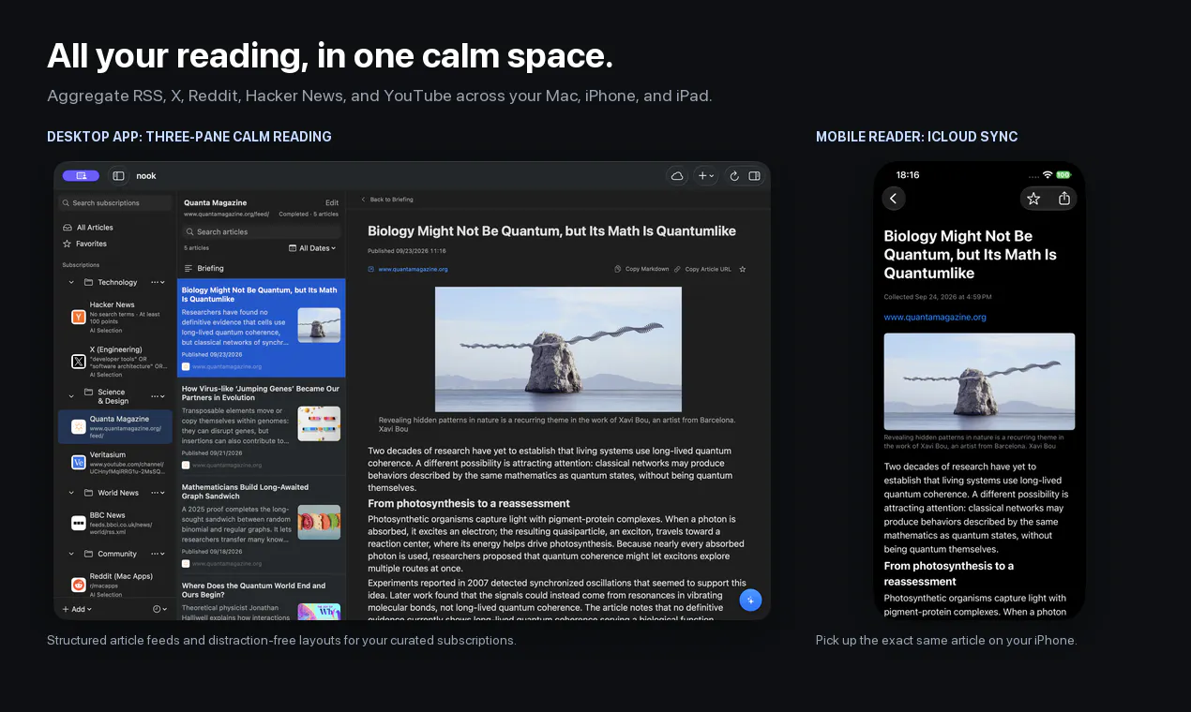Collapse the Science & Design folder chevron
The image size is (1191, 712).
71,396
